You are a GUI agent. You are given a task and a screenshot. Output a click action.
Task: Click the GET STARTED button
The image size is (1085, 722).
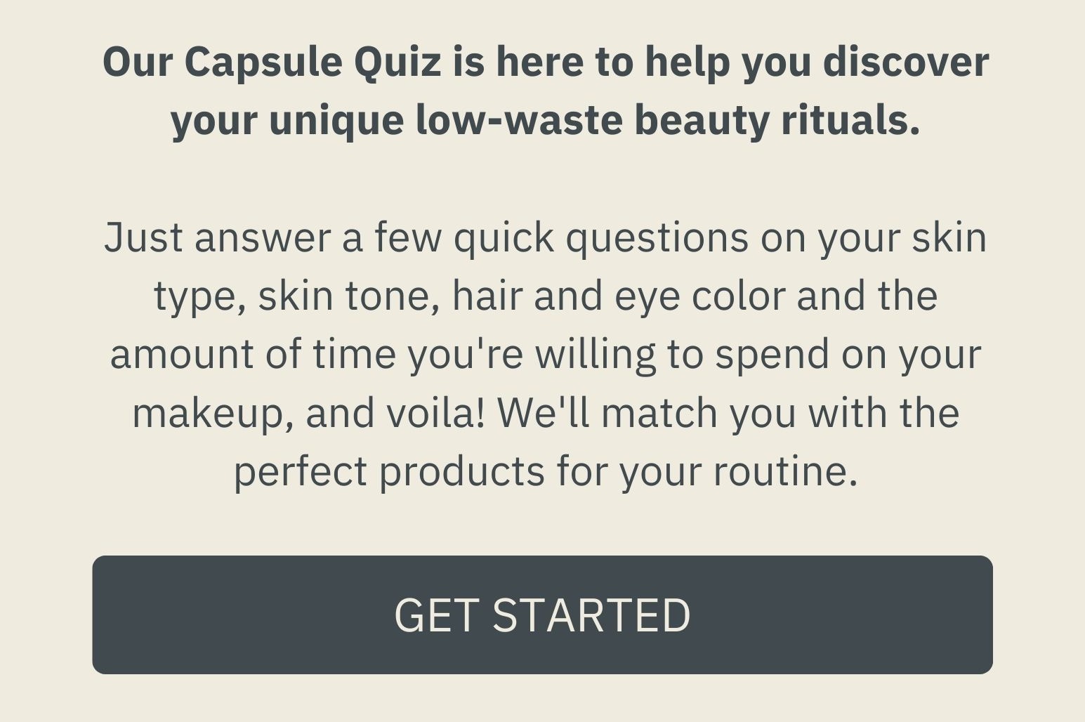pyautogui.click(x=542, y=615)
